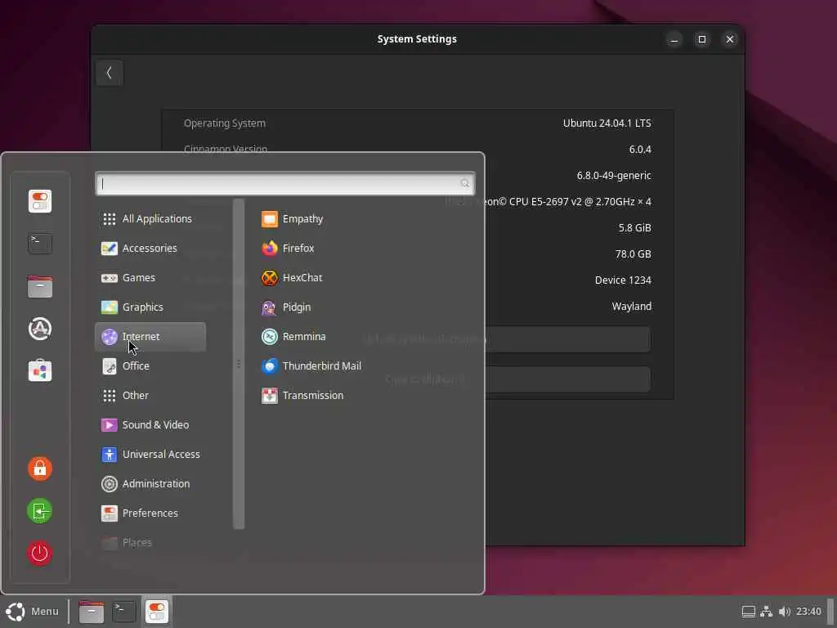Viewport: 837px width, 628px height.
Task: Click the clock showing 23:40
Action: 808,612
